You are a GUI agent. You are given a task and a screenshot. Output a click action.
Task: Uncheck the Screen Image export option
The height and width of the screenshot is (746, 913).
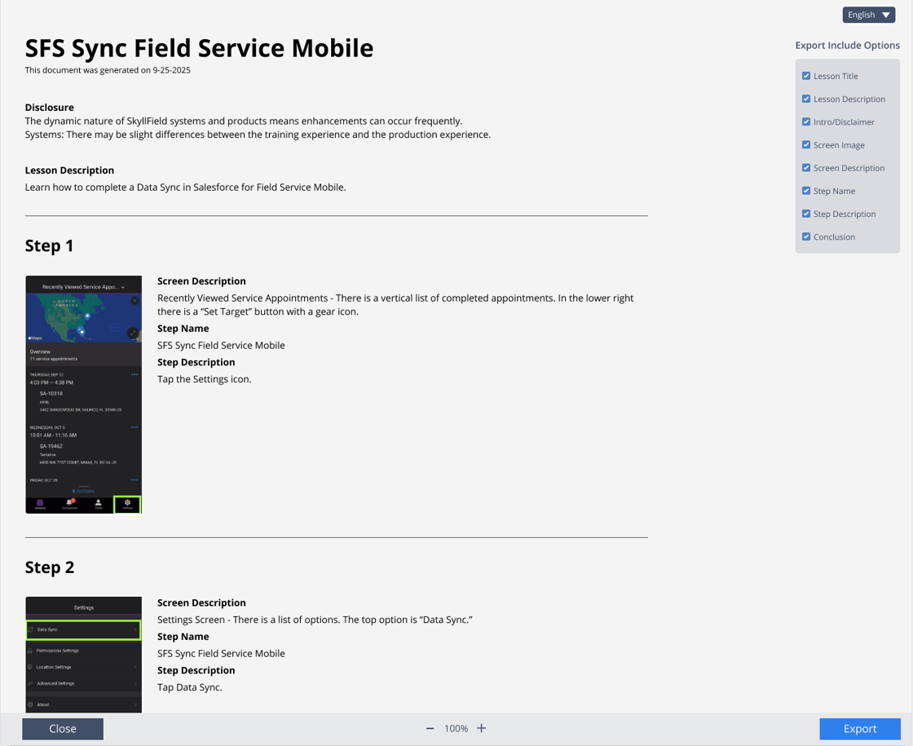pyautogui.click(x=806, y=144)
